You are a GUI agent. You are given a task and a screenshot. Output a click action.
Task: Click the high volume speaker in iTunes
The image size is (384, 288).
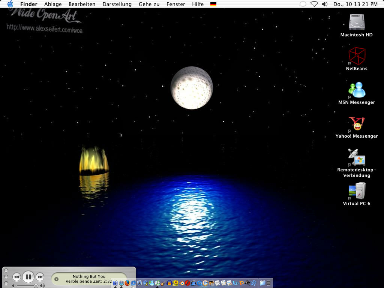click(42, 286)
